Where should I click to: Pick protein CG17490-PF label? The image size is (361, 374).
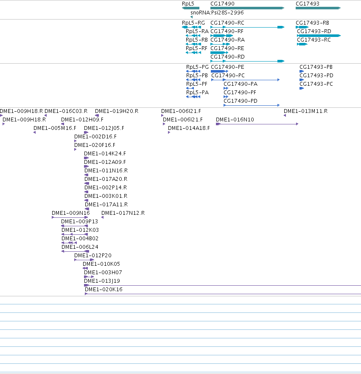(x=240, y=93)
